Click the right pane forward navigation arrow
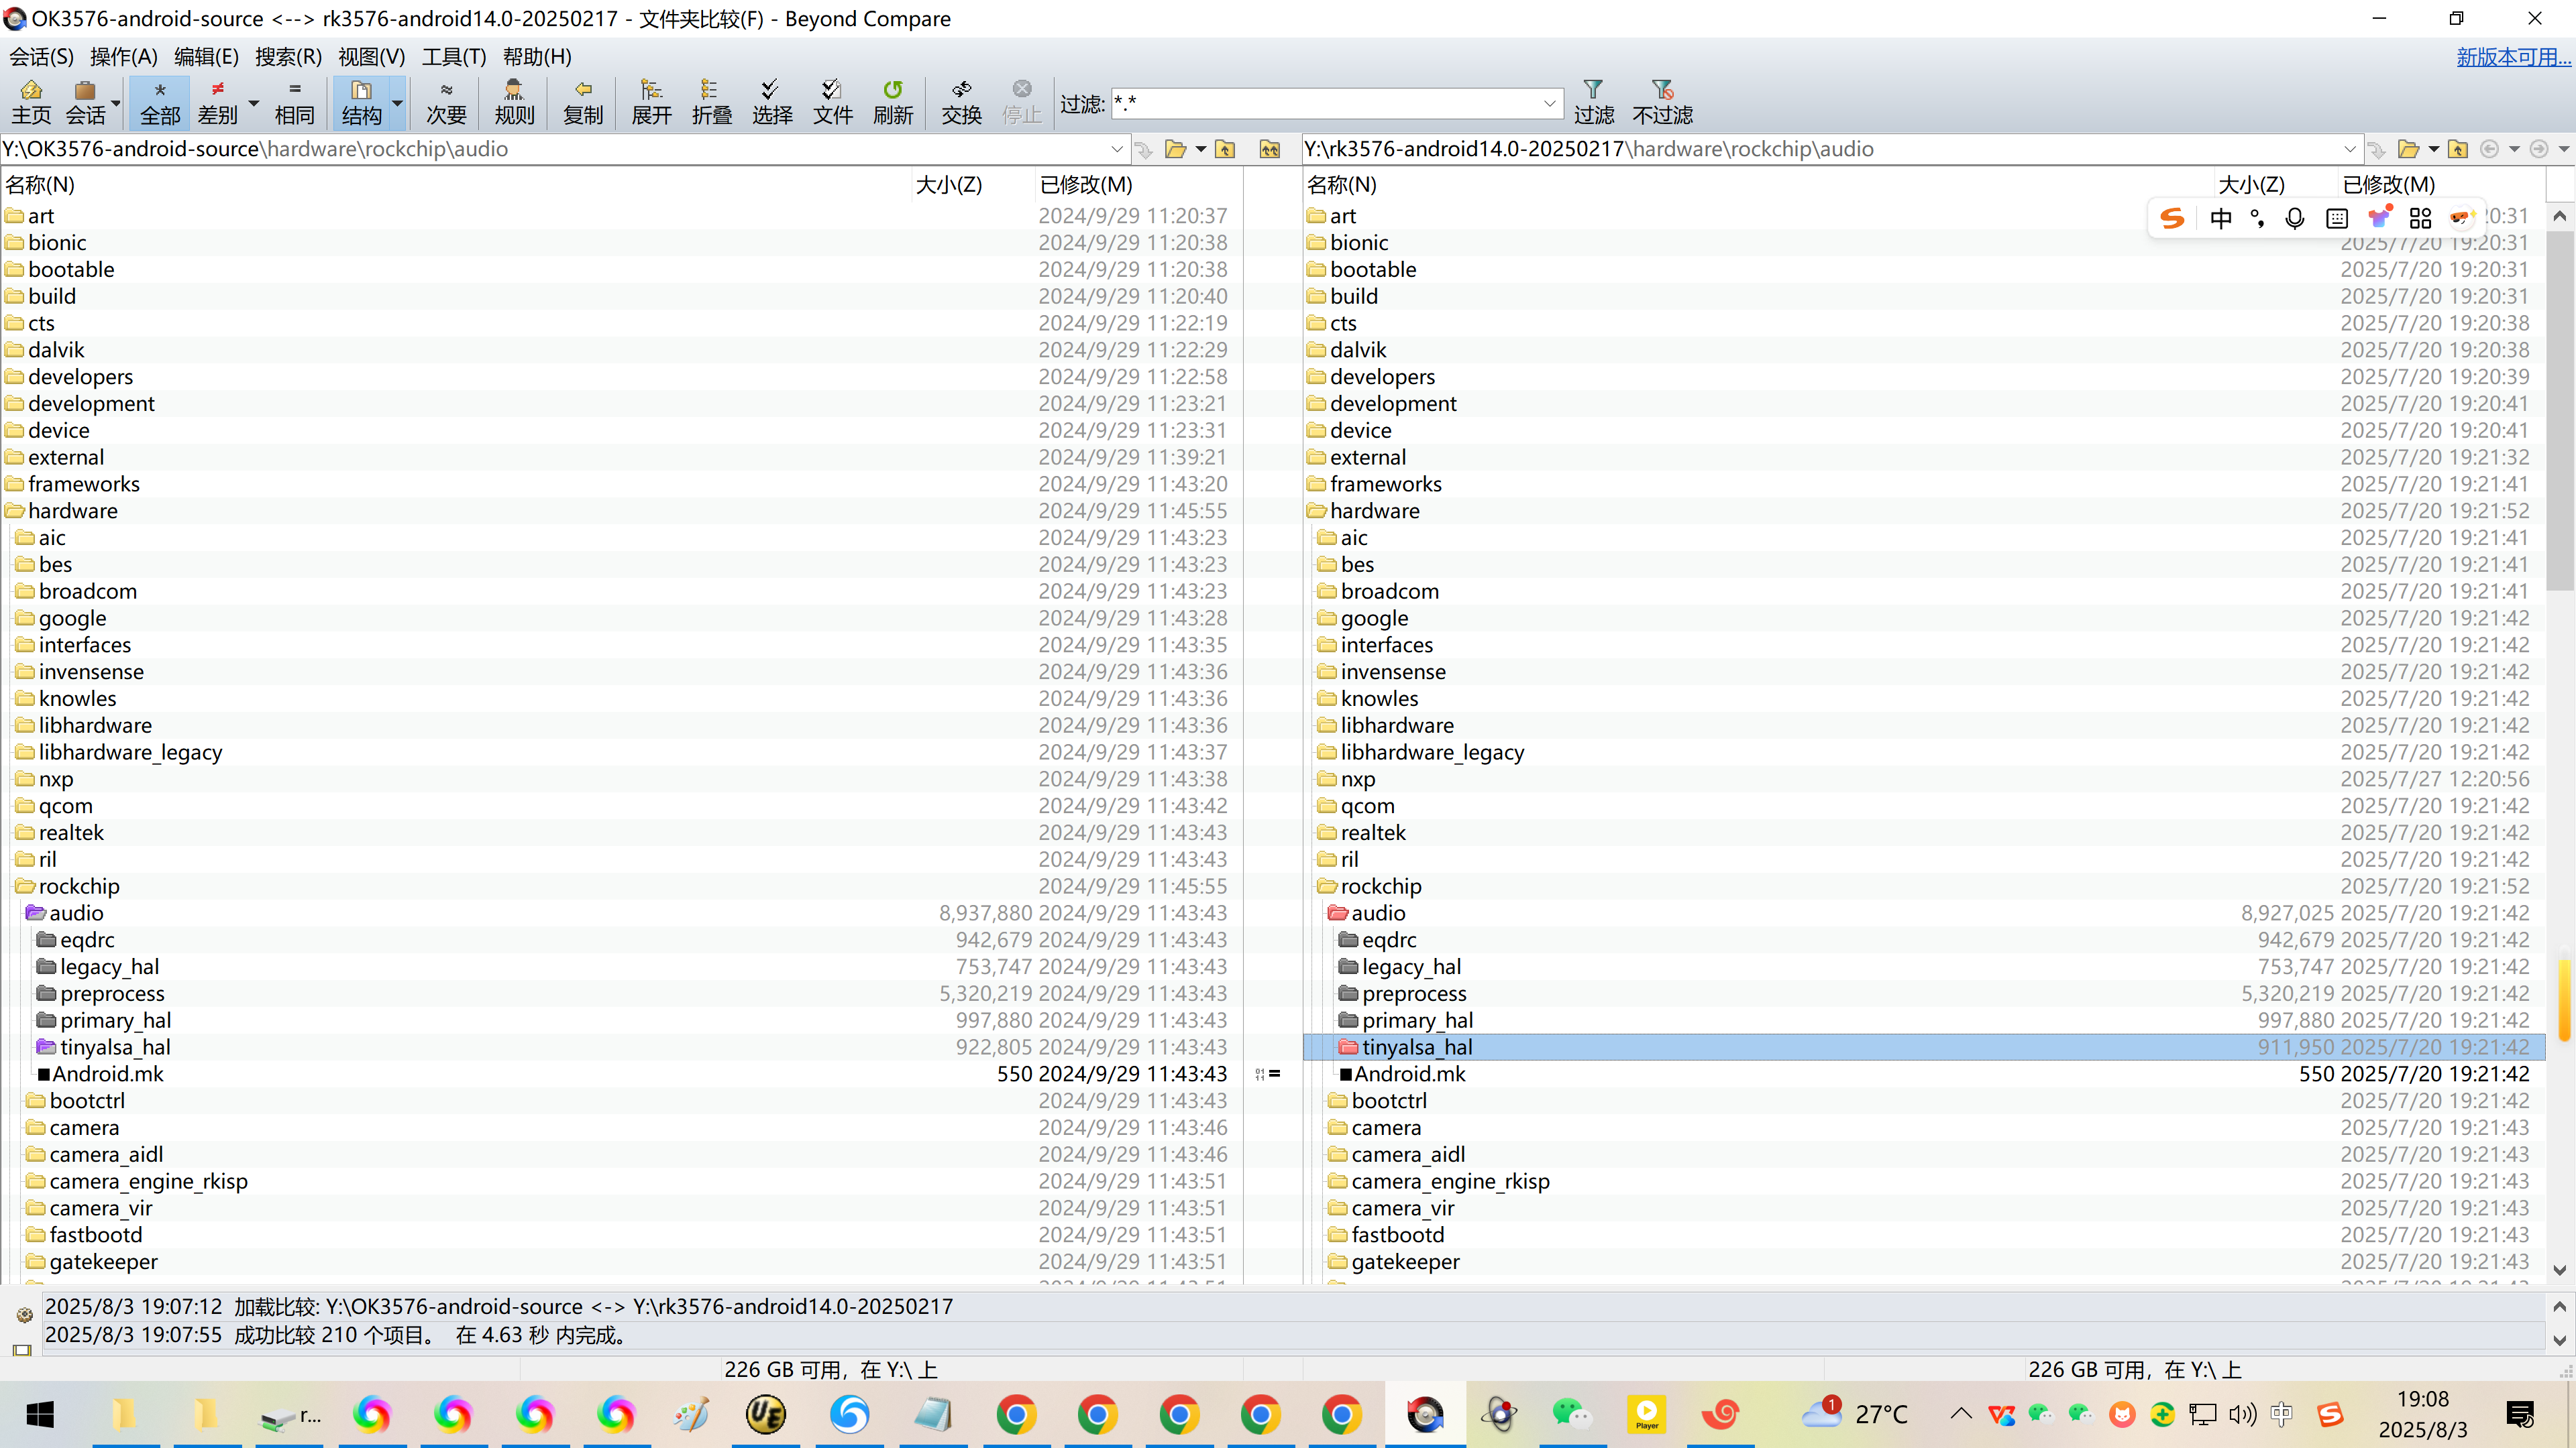The image size is (2576, 1448). [2539, 149]
